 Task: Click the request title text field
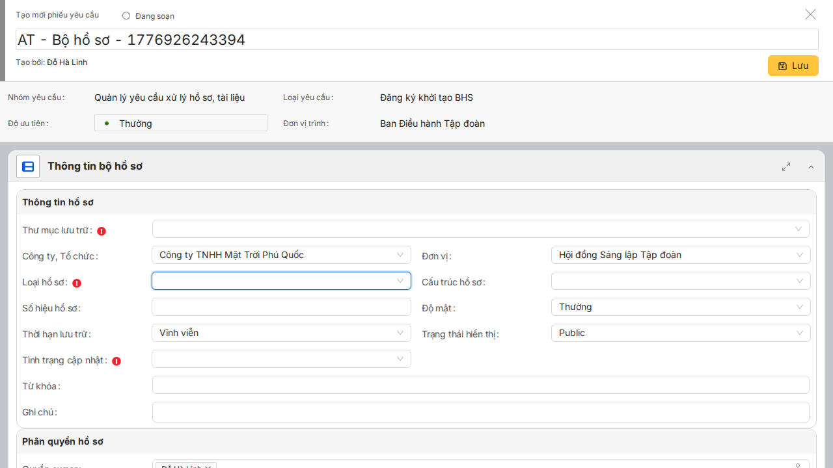point(416,40)
